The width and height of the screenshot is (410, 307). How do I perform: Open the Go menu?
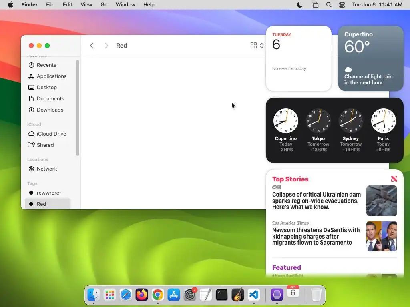point(104,5)
